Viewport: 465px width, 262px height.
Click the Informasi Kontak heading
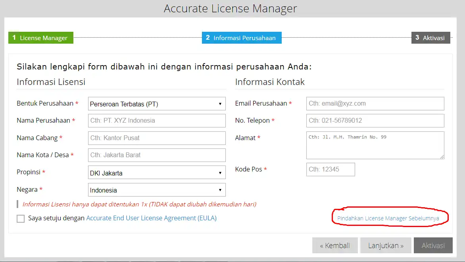click(x=270, y=82)
